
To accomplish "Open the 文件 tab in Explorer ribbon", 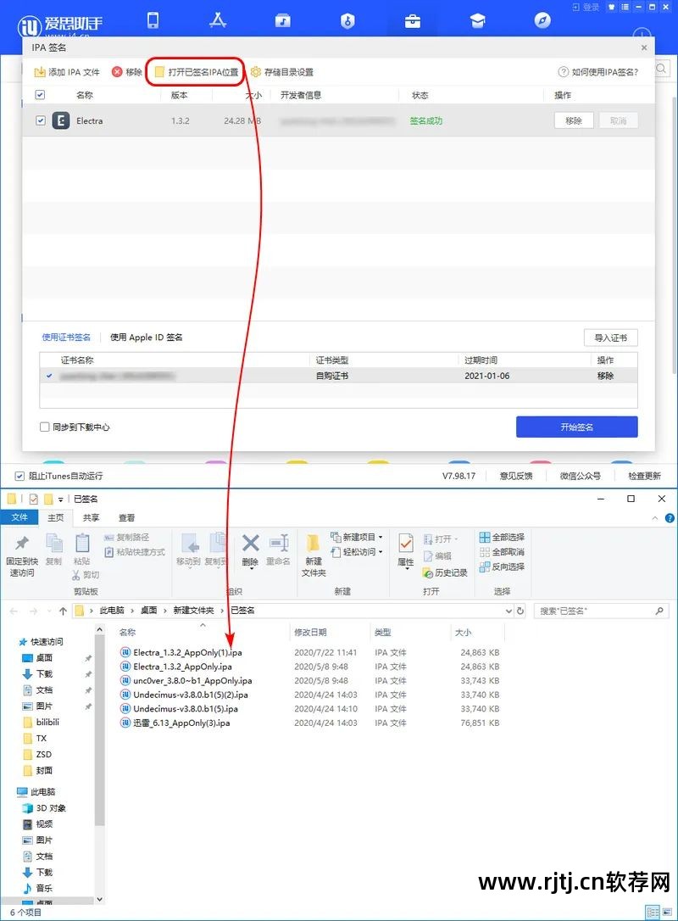I will coord(19,517).
